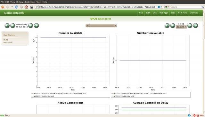Click the Stop loading button
Image resolution: width=205 pixels, height=117 pixels.
click(x=21, y=7)
